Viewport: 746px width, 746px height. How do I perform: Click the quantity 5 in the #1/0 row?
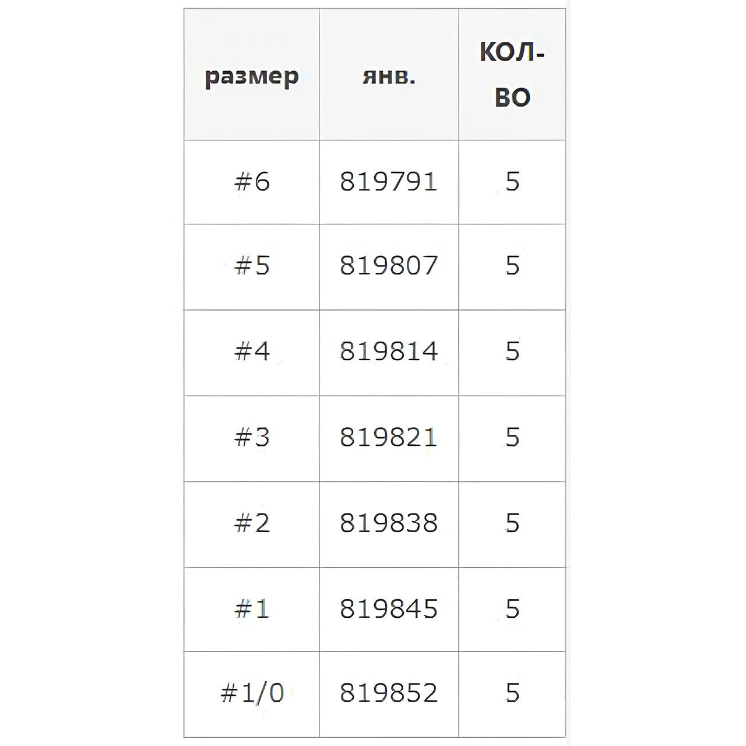pos(512,694)
